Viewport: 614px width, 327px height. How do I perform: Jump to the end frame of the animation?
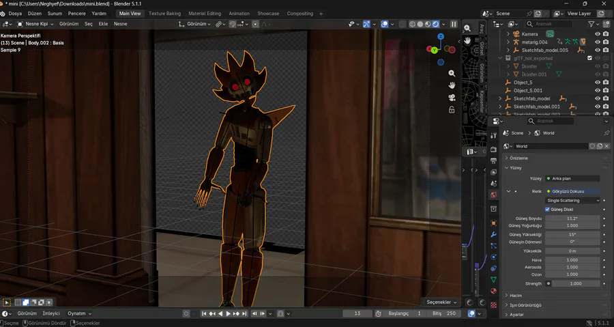point(244,313)
